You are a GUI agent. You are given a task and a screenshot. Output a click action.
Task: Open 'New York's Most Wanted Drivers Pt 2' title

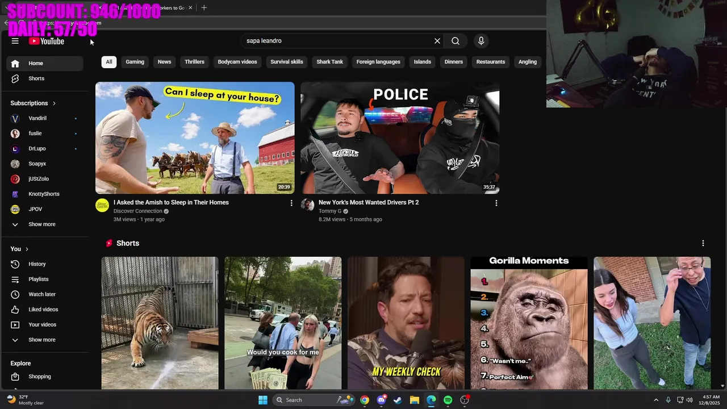(x=369, y=202)
